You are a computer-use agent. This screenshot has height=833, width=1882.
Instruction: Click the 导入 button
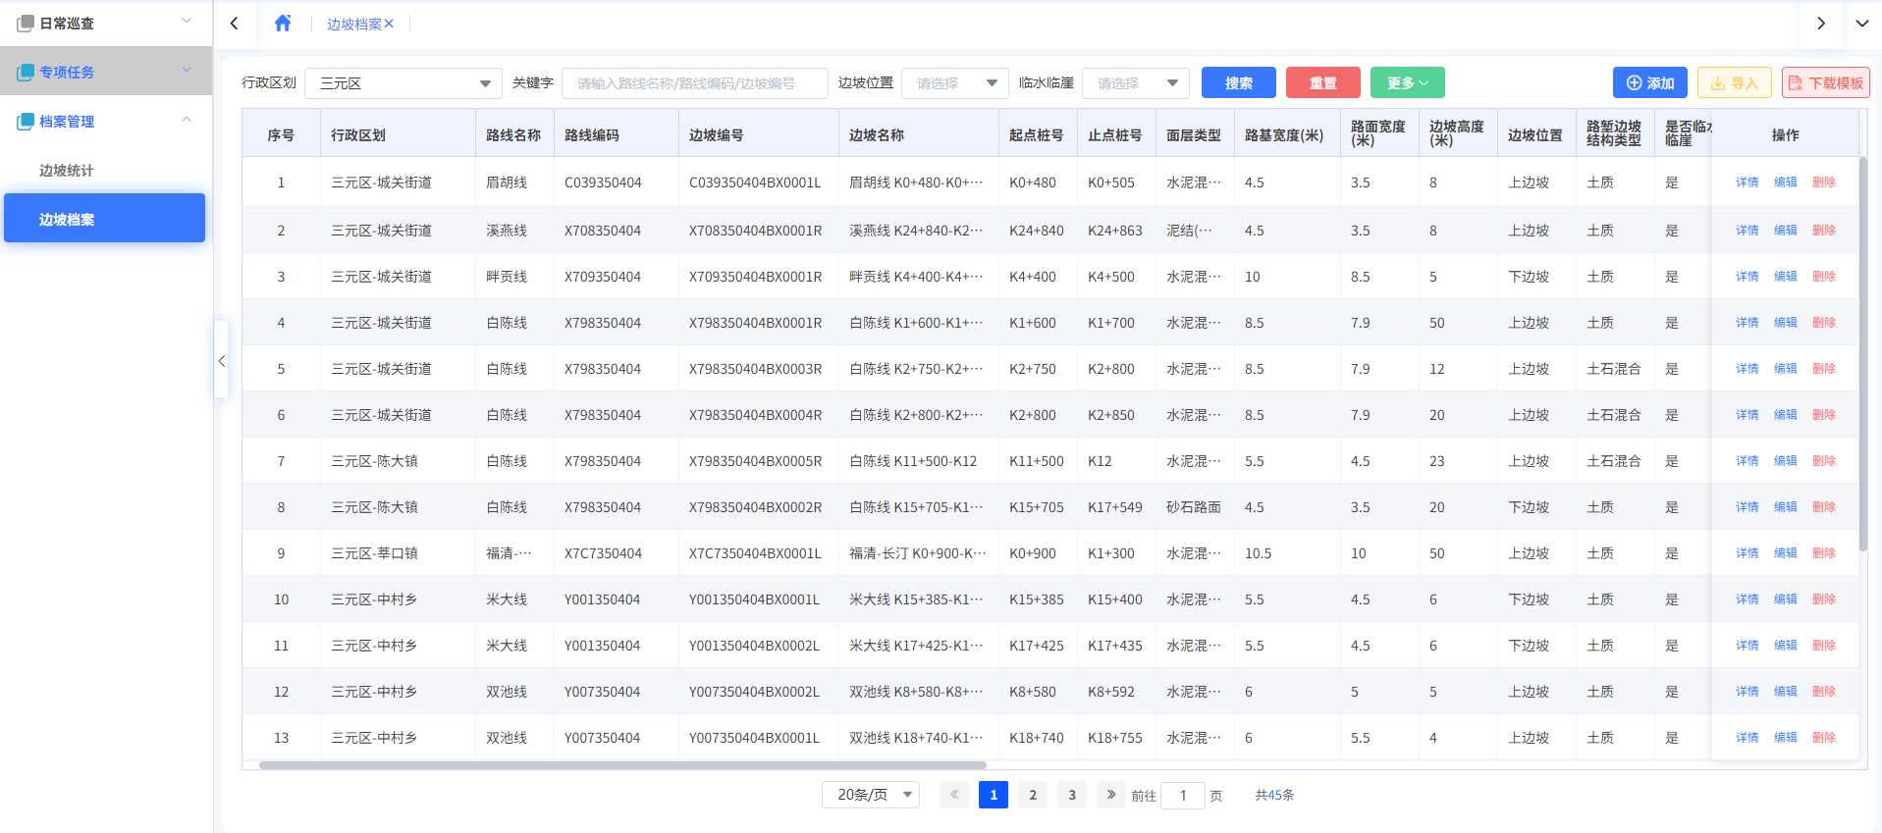click(x=1735, y=82)
